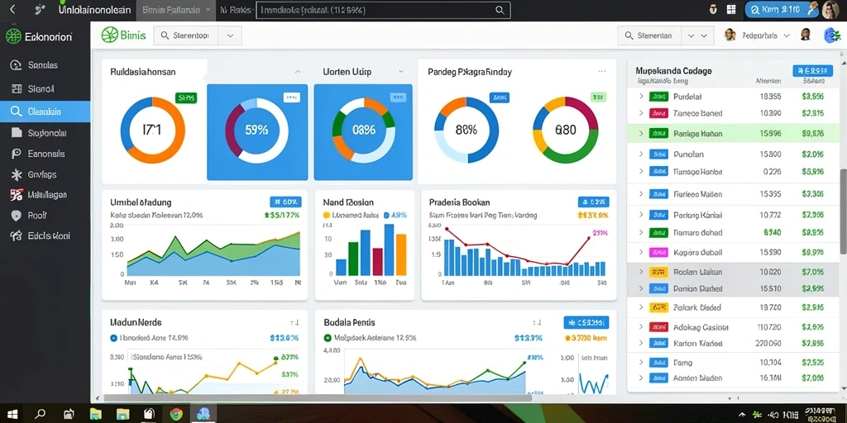The width and height of the screenshot is (847, 423).
Task: Open the grid apps icon in top bar
Action: (731, 9)
